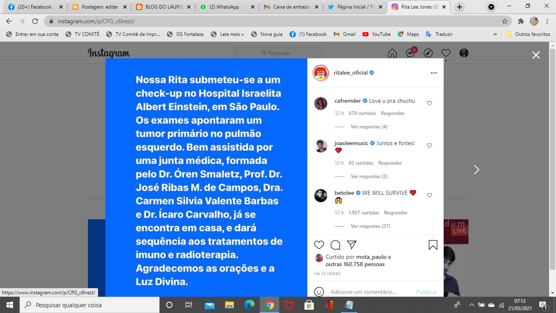
Task: Open the three-dot post options menu
Action: (434, 73)
